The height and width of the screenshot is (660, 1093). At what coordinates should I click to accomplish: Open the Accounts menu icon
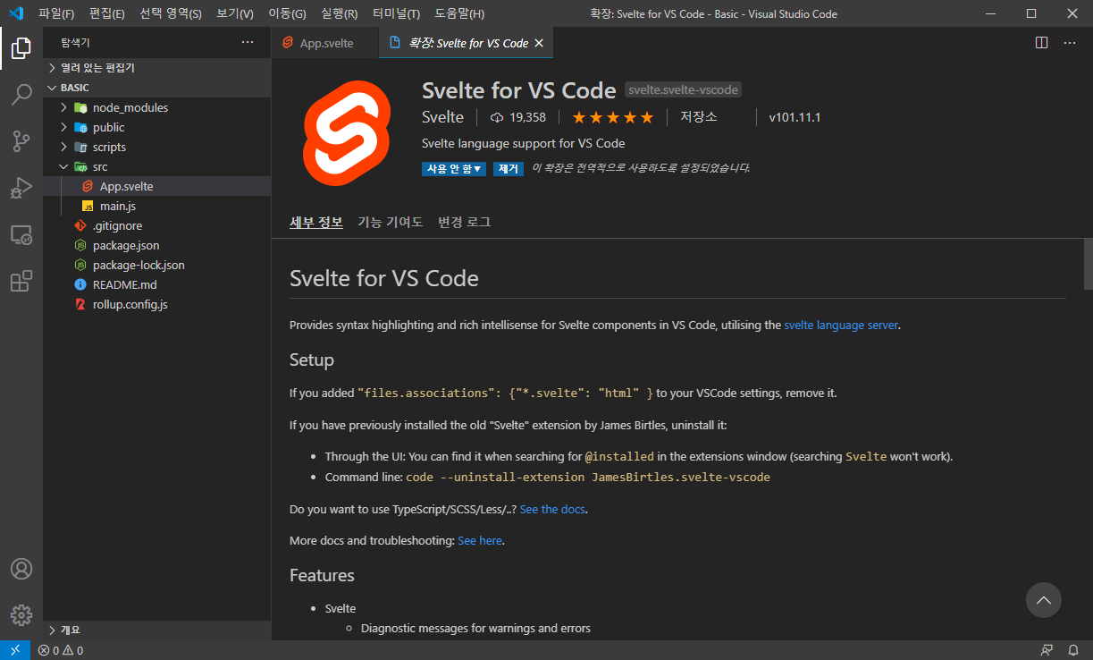pyautogui.click(x=21, y=569)
